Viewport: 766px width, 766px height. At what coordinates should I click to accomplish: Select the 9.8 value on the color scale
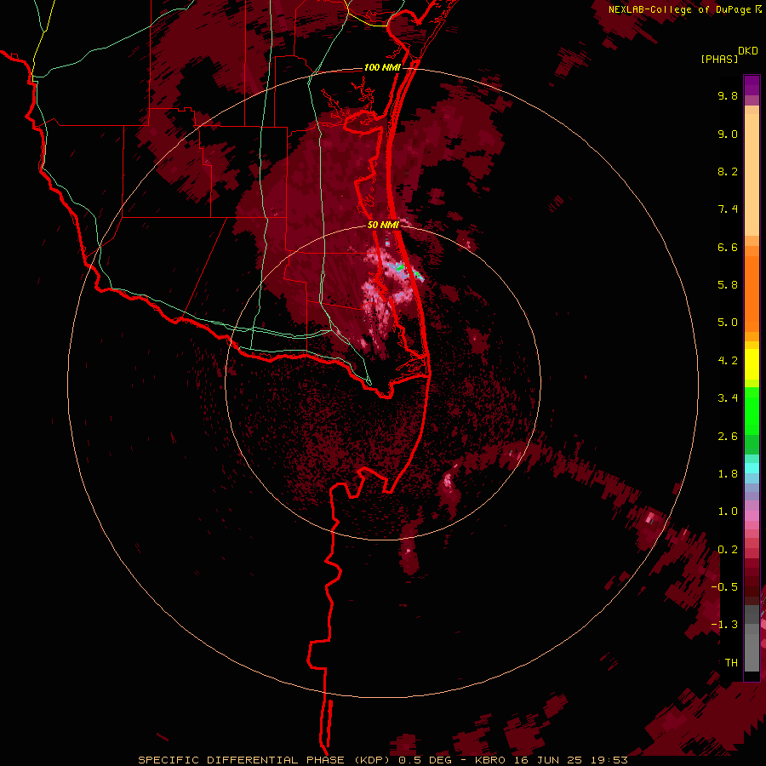728,95
